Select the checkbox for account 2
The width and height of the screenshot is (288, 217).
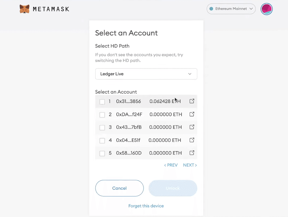click(x=102, y=115)
